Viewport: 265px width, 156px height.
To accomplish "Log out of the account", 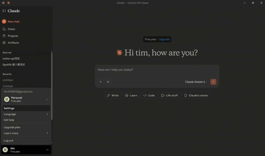I will click(x=26, y=141).
